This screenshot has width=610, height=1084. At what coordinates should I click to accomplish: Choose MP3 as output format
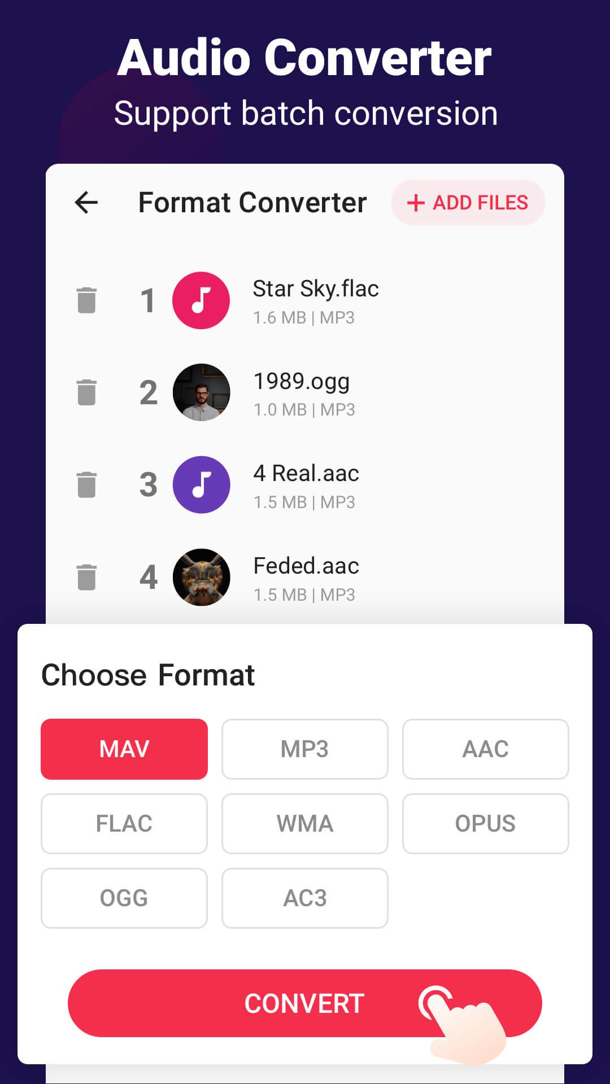305,749
